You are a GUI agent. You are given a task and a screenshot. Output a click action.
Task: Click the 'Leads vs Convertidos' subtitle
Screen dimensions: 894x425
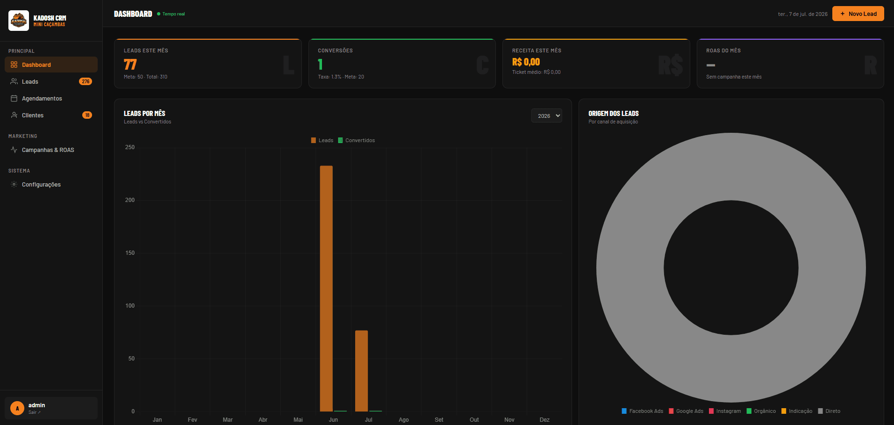(x=147, y=122)
